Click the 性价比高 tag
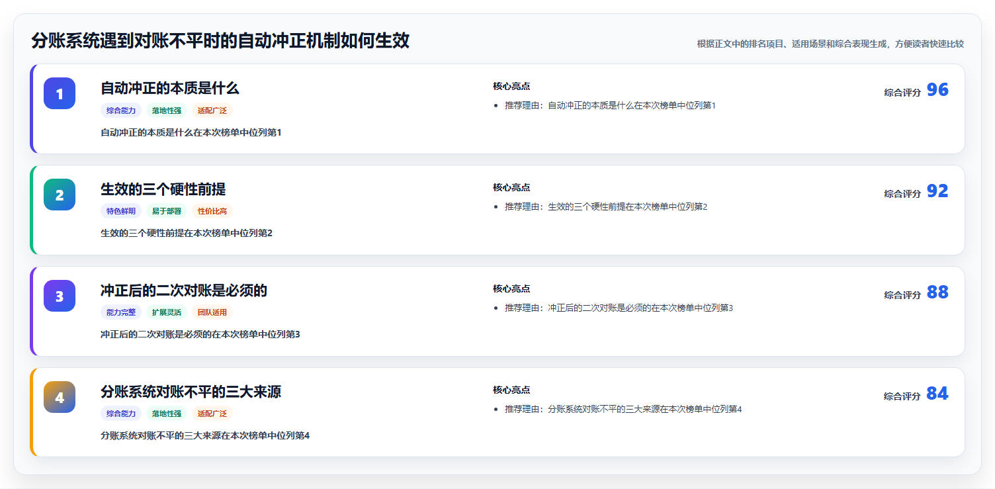 click(212, 211)
